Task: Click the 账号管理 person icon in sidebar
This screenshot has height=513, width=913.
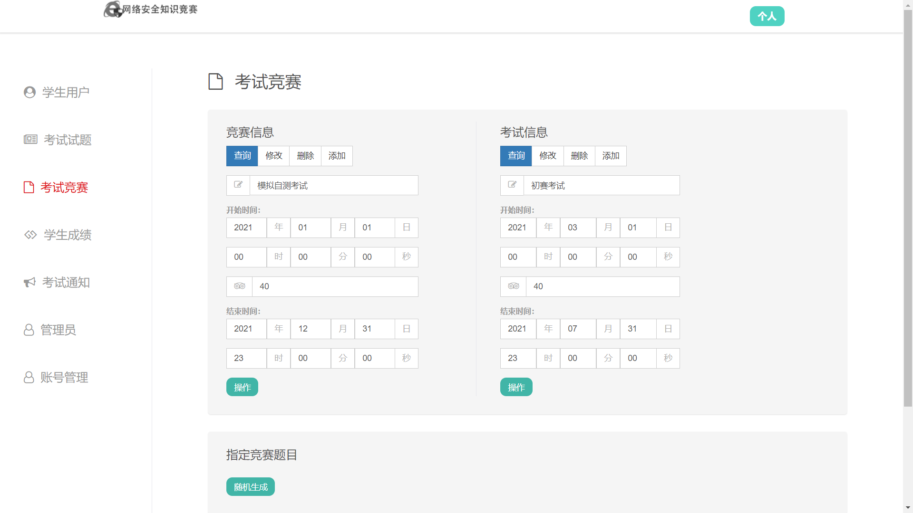Action: pos(29,377)
